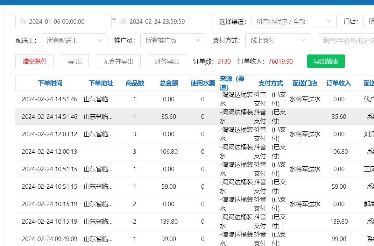Open the 所有推广员 dropdown
This screenshot has height=246, width=374.
(173, 40)
